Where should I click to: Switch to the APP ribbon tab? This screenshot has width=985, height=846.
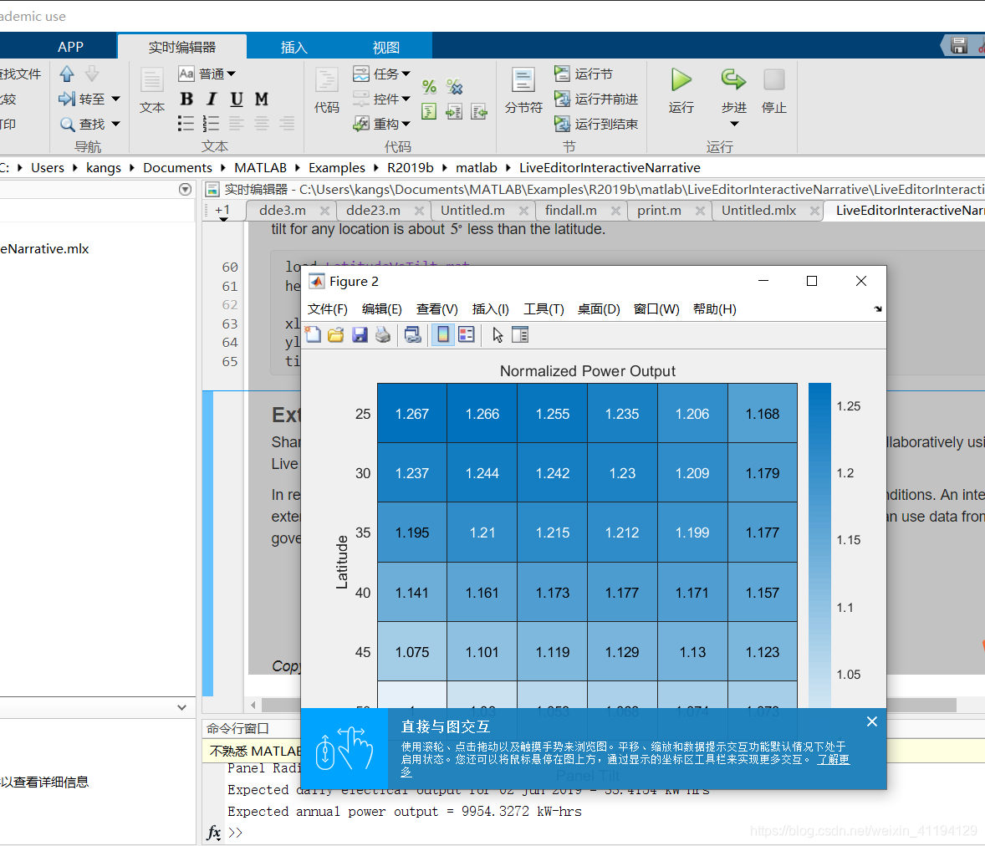70,47
